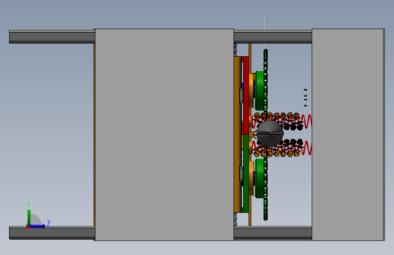Viewport: 394px width, 255px height.
Task: Select the lower red coil spring end
Action: tap(307, 148)
